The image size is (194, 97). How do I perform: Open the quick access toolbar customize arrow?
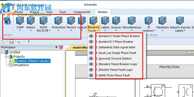pos(29,42)
